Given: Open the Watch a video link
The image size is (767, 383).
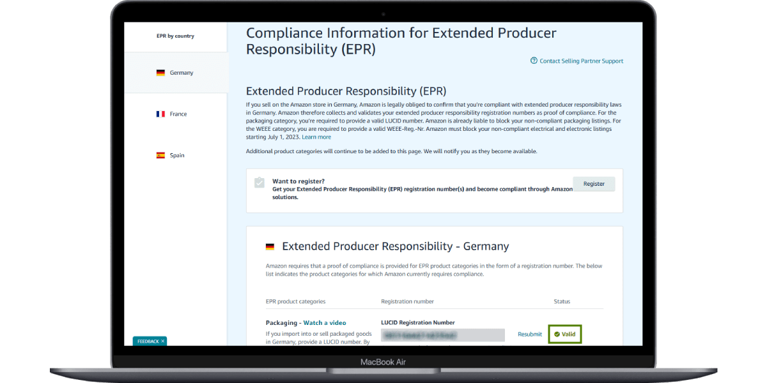Looking at the screenshot, I should coord(324,323).
